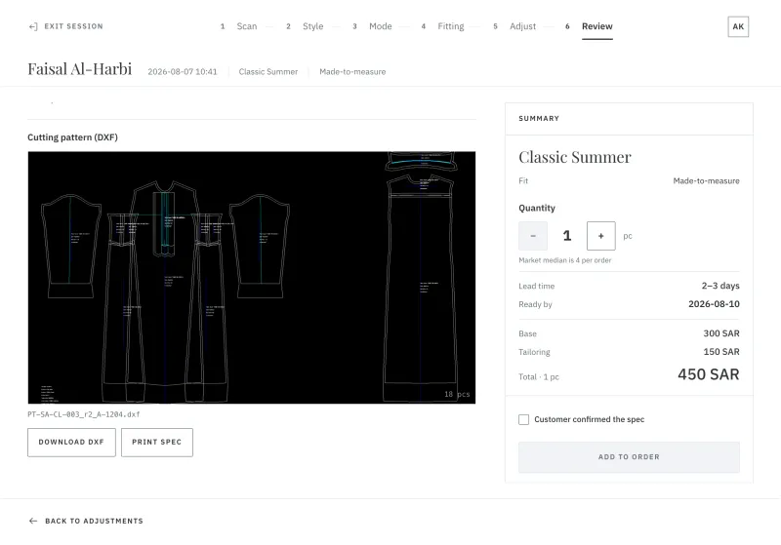This screenshot has width=781, height=545.
Task: Click the Ready by date 2026-08-10
Action: coord(714,304)
